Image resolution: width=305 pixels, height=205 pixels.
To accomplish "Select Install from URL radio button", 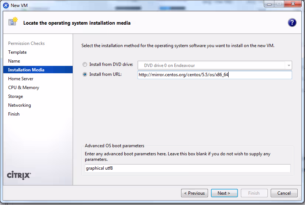I will (85, 74).
